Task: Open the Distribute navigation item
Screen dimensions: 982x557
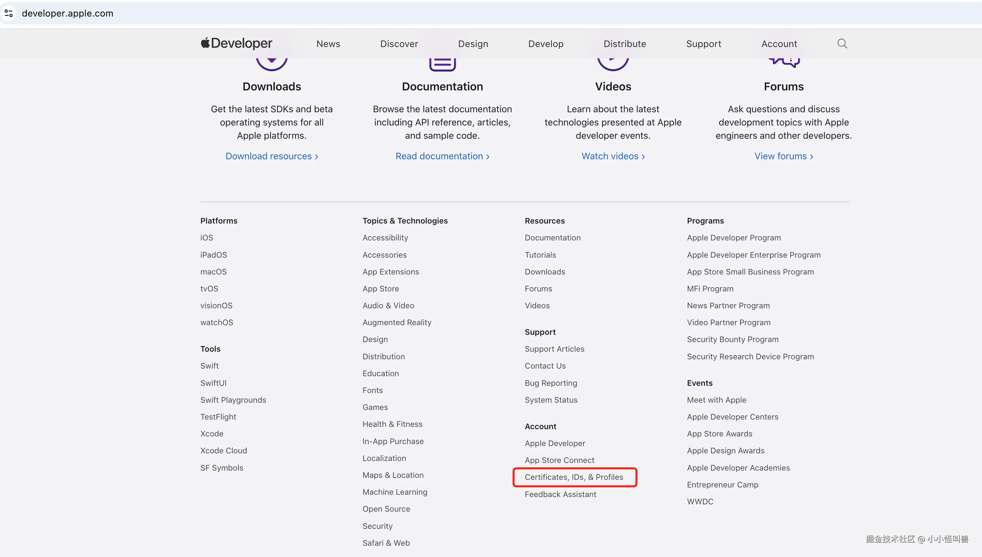Action: (624, 44)
